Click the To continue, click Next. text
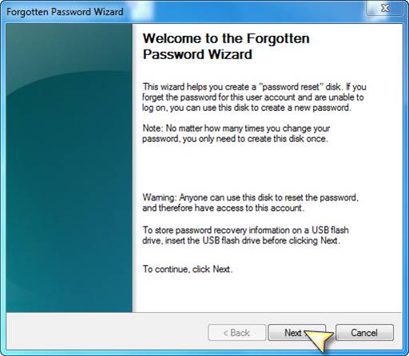409x356 pixels. tap(188, 269)
